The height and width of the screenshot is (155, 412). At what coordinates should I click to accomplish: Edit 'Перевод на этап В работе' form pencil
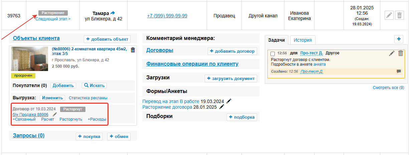(x=229, y=101)
